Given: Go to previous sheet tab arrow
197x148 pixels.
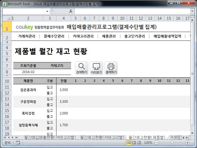Looking at the screenshot, I should coord(9,137).
